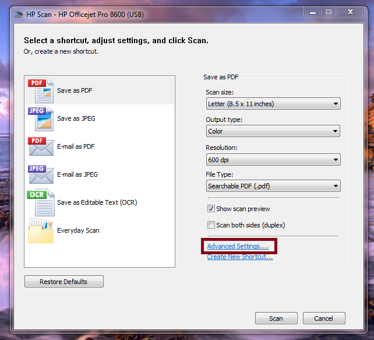Viewport: 374px width, 340px height.
Task: Toggle the Show scan preview checkbox
Action: pos(211,209)
